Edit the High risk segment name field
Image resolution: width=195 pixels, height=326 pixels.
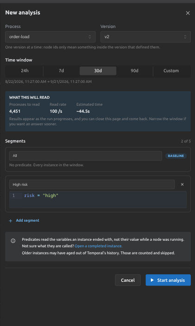pos(92,184)
